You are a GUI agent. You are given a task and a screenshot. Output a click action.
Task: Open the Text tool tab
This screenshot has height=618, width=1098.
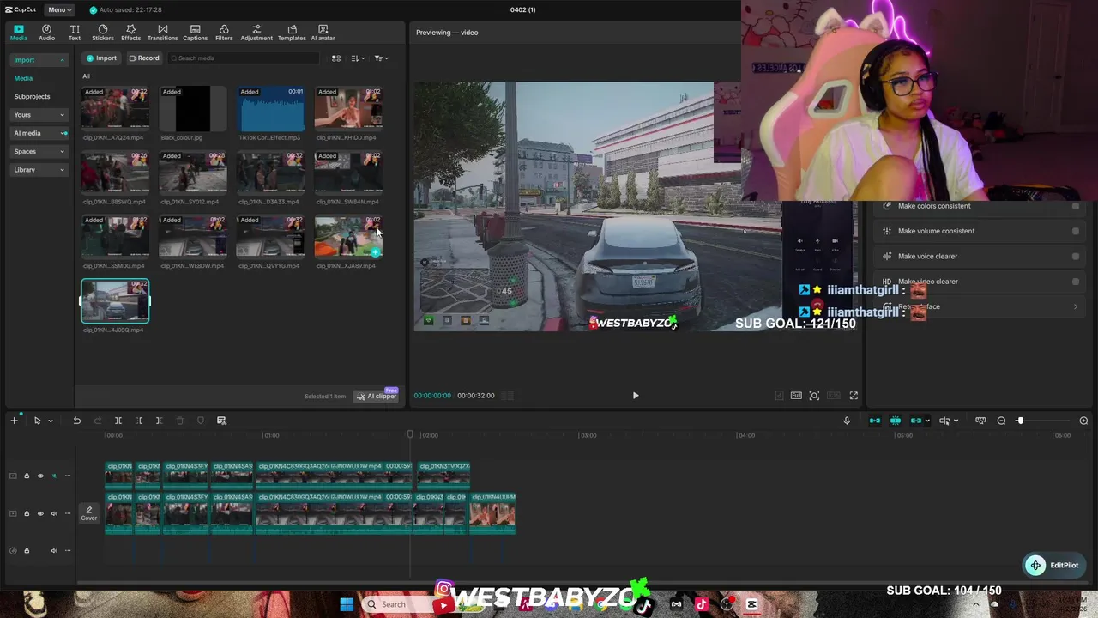[x=75, y=33]
